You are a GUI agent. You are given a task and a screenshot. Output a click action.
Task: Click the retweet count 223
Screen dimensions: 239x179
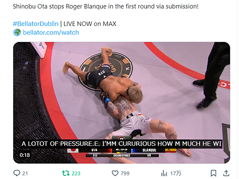pos(76,173)
